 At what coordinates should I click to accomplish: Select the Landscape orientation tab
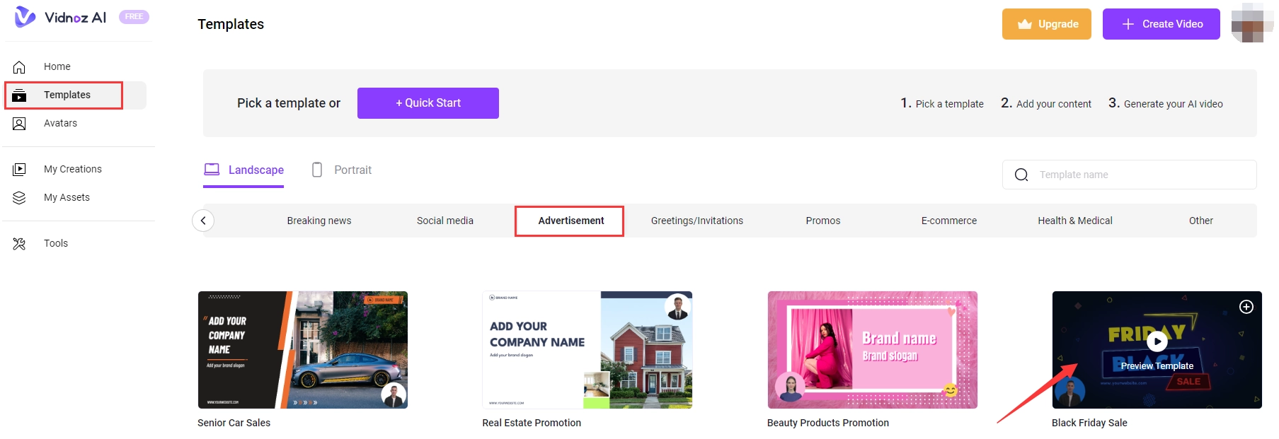click(x=244, y=170)
